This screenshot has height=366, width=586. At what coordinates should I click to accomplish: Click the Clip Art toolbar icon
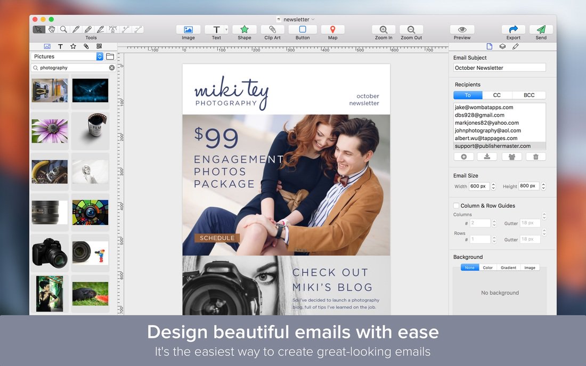(272, 30)
